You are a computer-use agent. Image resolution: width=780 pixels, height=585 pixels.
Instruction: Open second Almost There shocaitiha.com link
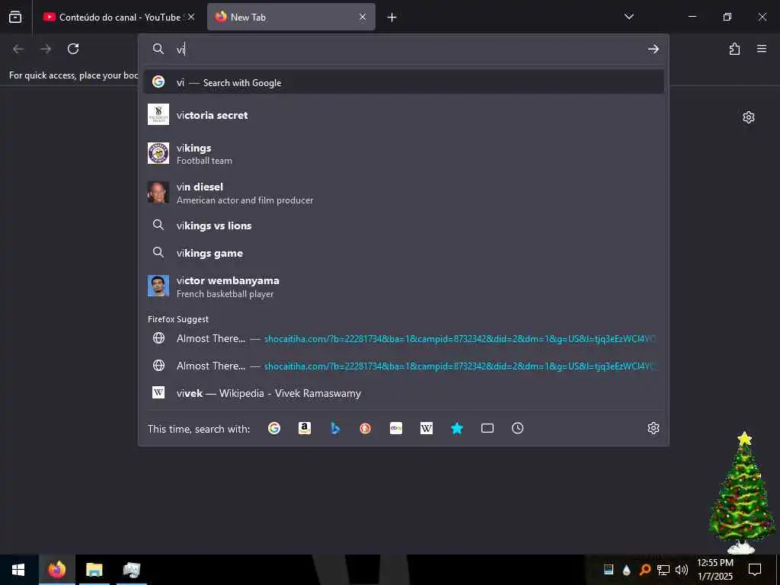(x=404, y=366)
